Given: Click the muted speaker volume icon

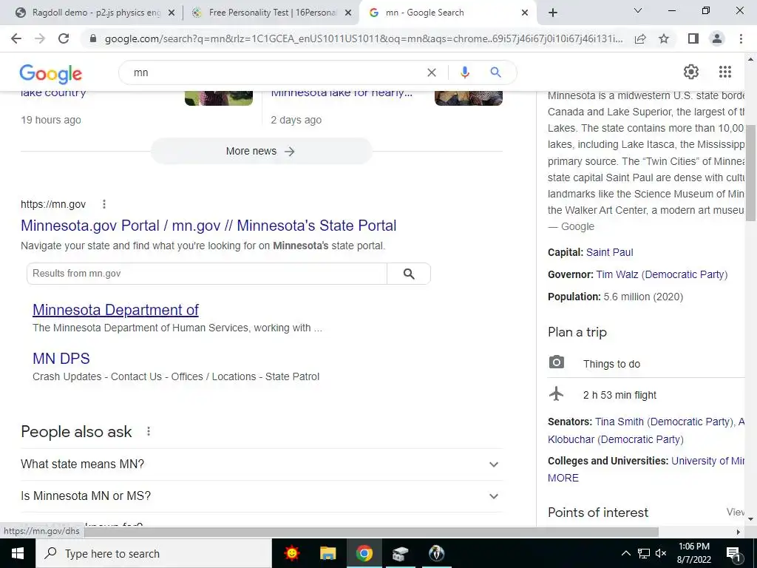Looking at the screenshot, I should pyautogui.click(x=662, y=553).
